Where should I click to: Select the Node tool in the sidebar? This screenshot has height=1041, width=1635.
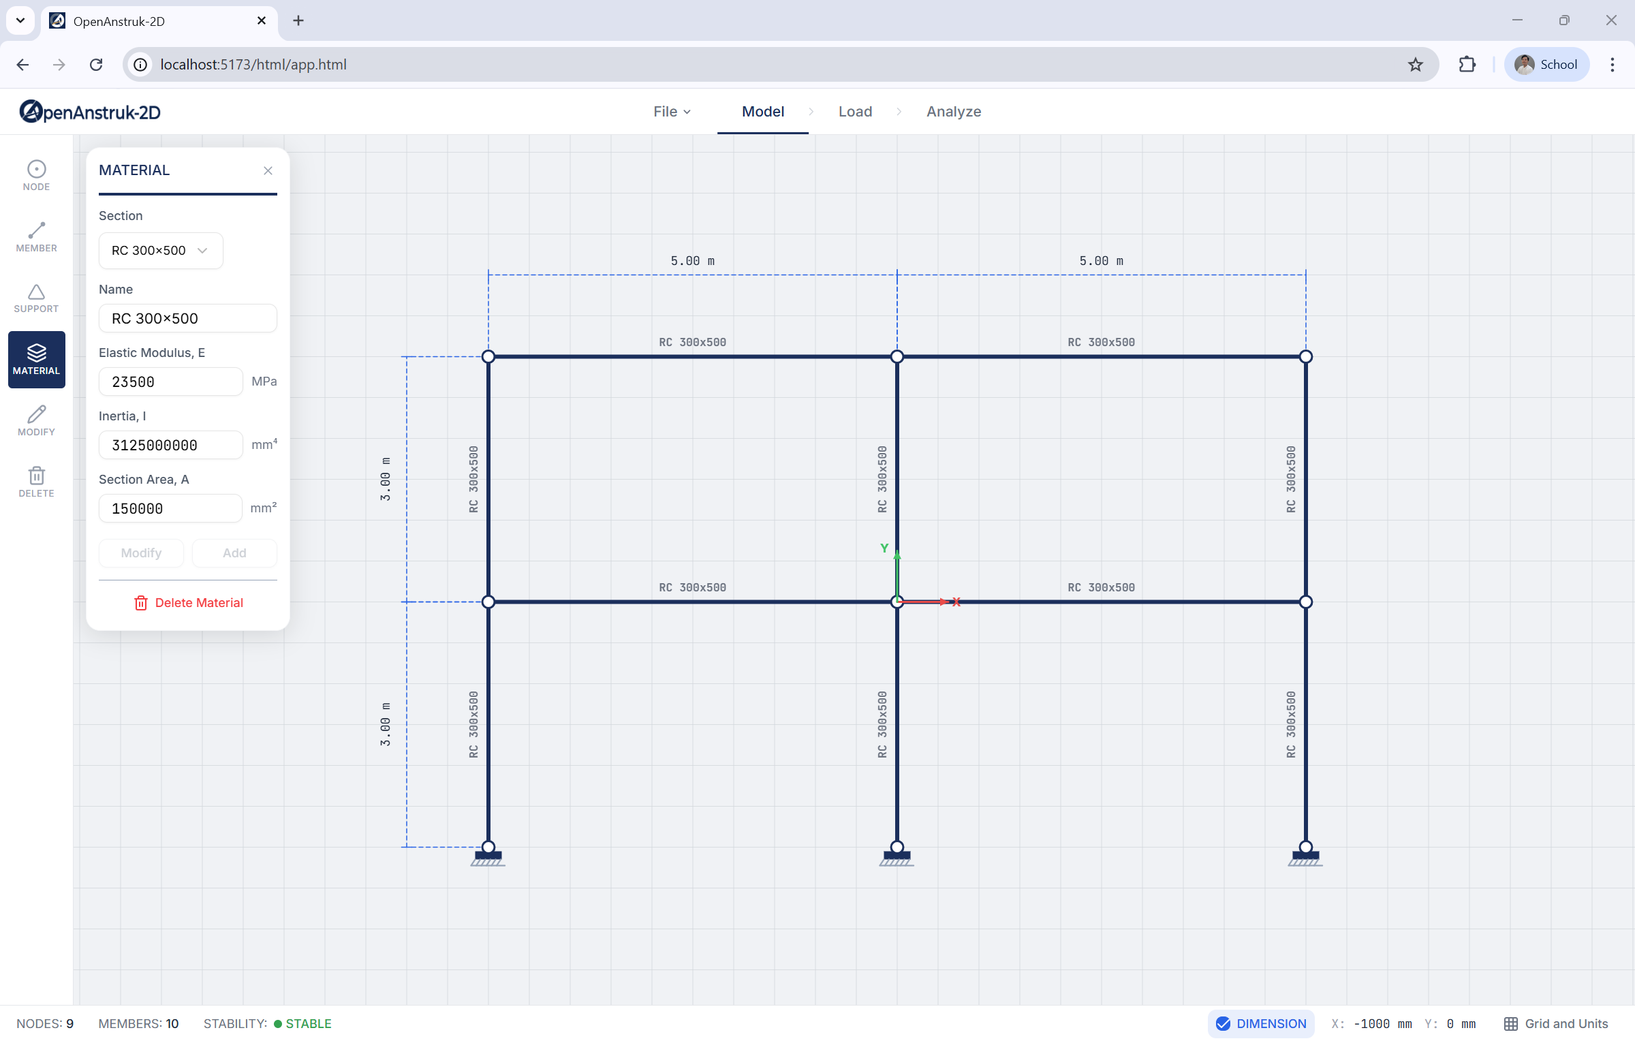36,175
